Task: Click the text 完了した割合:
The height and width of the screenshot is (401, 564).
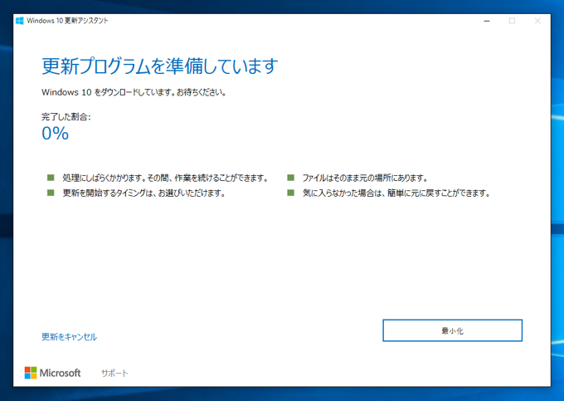Action: (66, 116)
